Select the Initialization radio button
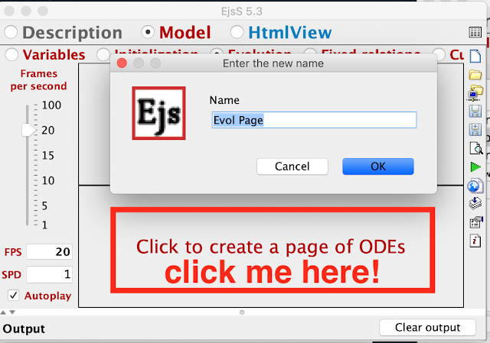 (x=103, y=54)
